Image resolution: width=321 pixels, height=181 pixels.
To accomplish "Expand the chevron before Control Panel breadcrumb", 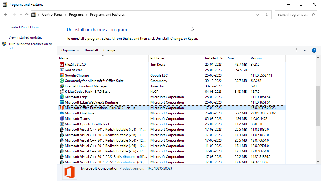I will click(x=39, y=15).
